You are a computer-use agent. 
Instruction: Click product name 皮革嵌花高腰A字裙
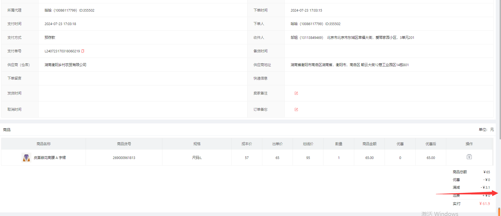tap(50, 158)
